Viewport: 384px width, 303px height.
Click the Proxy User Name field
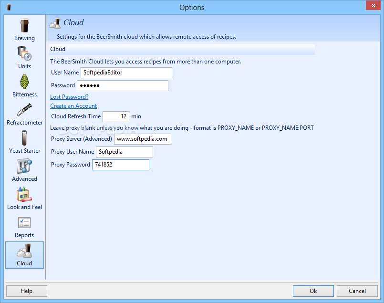click(x=125, y=152)
